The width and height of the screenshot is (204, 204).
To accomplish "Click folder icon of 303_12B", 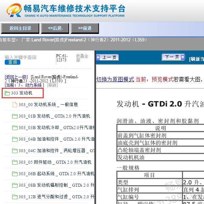I will [x=15, y=197].
